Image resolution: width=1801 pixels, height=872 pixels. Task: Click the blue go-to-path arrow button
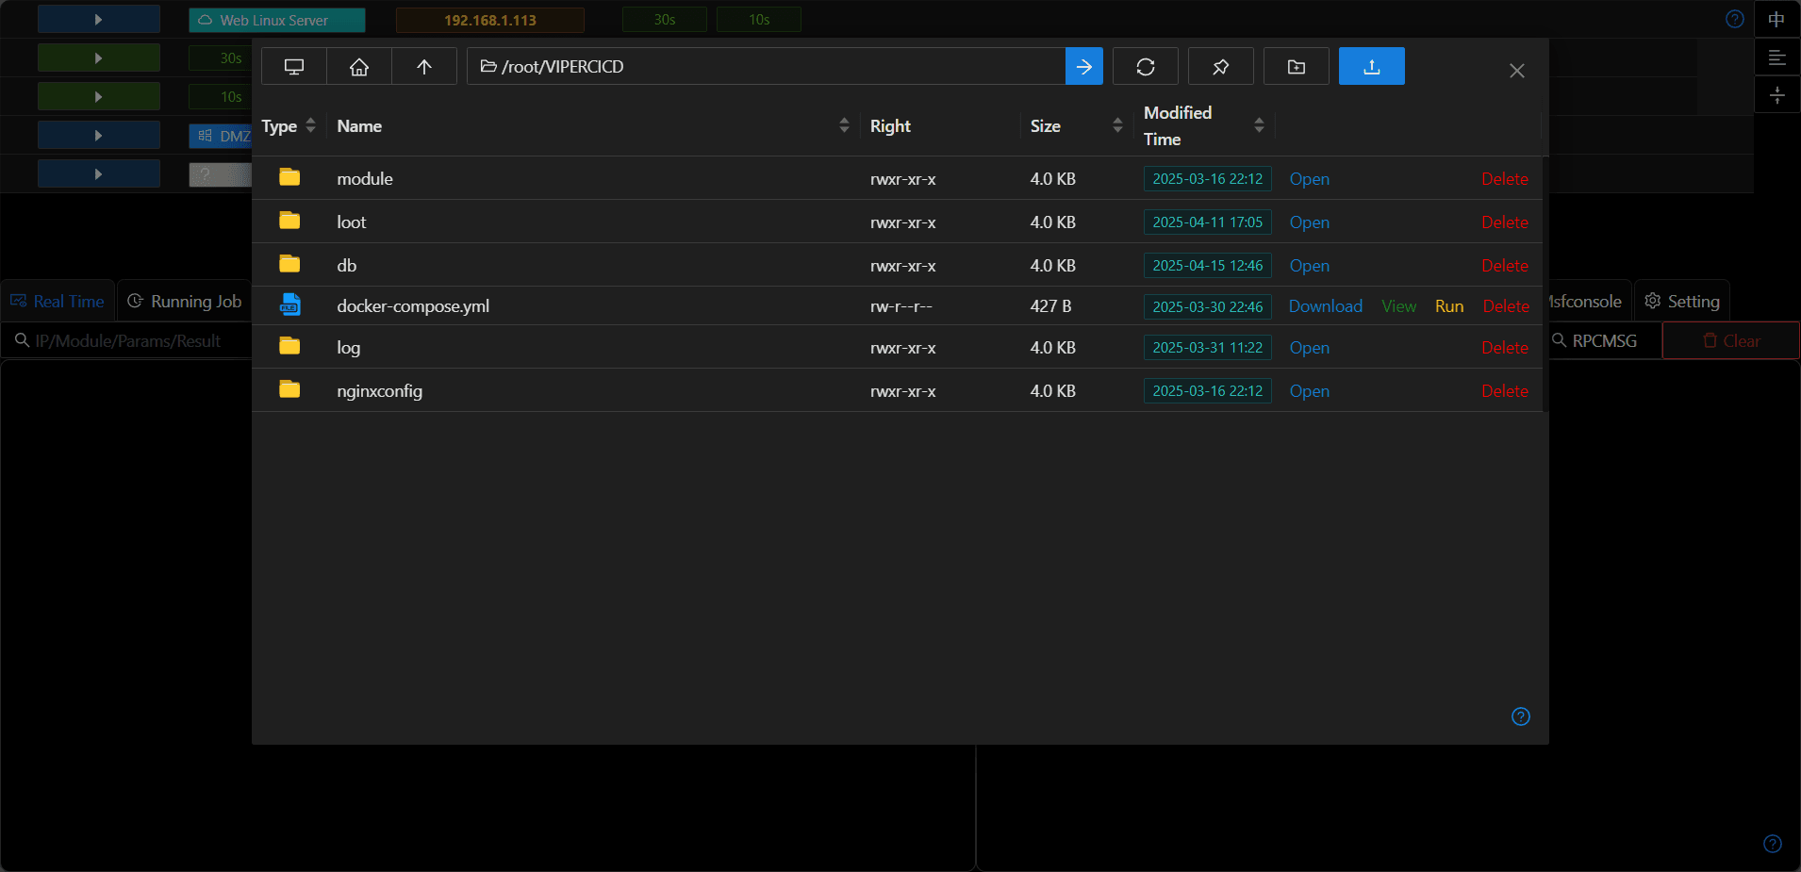coord(1084,67)
